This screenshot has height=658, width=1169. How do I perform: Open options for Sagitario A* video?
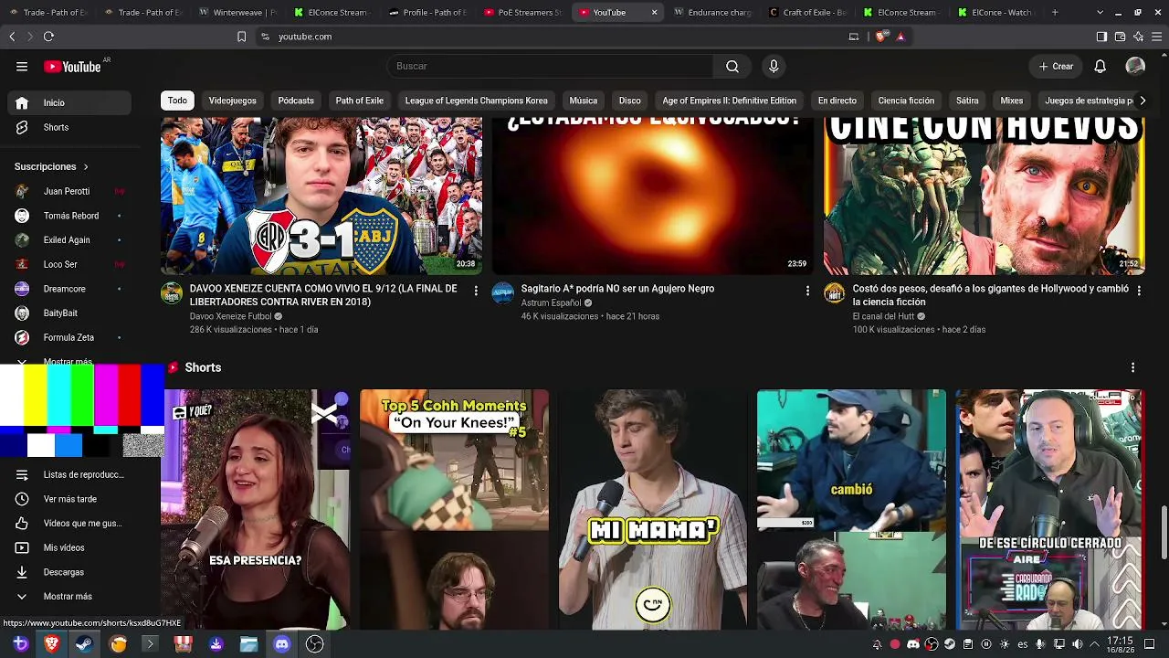[x=806, y=291]
